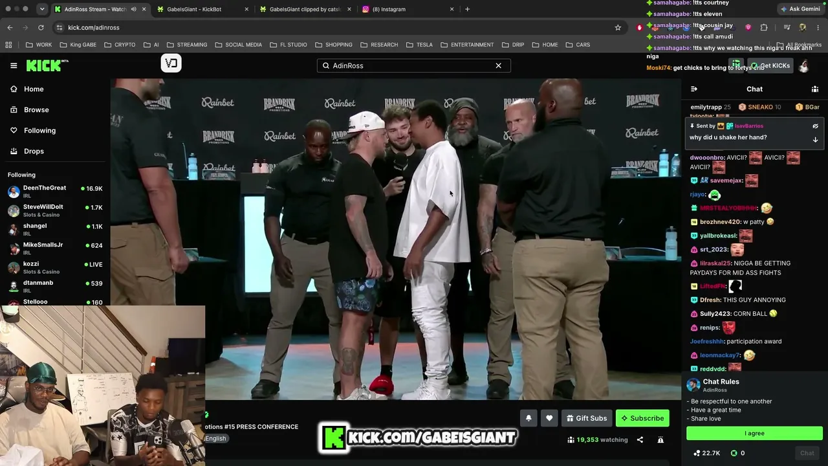828x466 pixels.
Task: Open the WORK bookmarks folder
Action: tap(39, 45)
